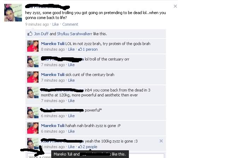Open Jon Duff's profile

point(41,34)
